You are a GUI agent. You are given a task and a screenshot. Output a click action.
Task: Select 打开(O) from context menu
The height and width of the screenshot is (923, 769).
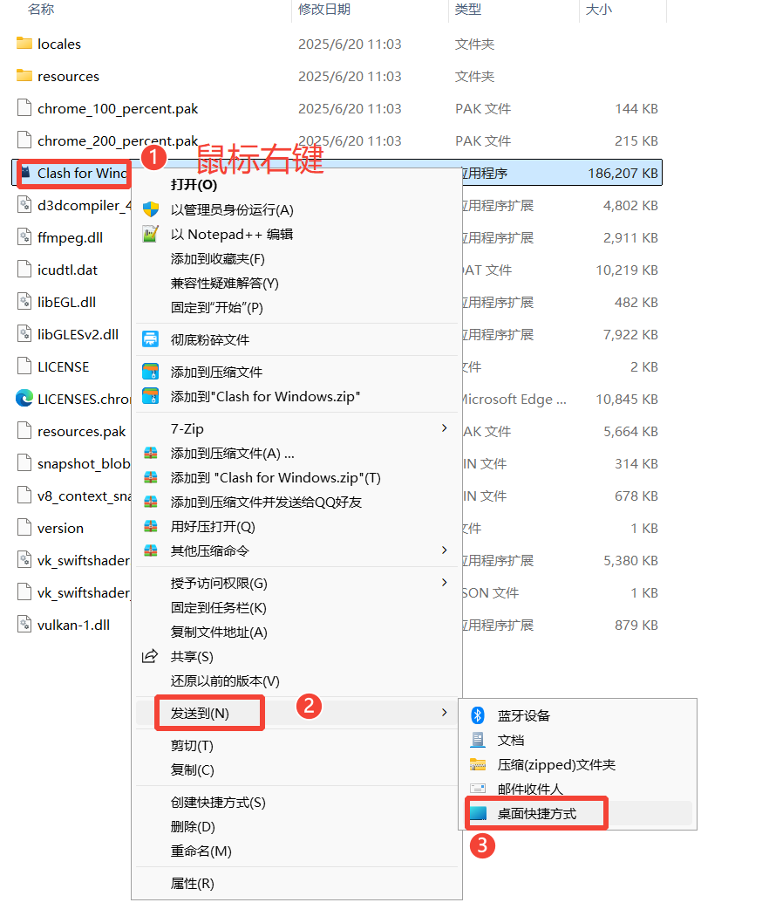tap(194, 185)
